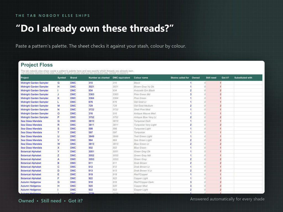
Task: Click the 'Shell Pink Med' cell
Action: click(x=142, y=110)
